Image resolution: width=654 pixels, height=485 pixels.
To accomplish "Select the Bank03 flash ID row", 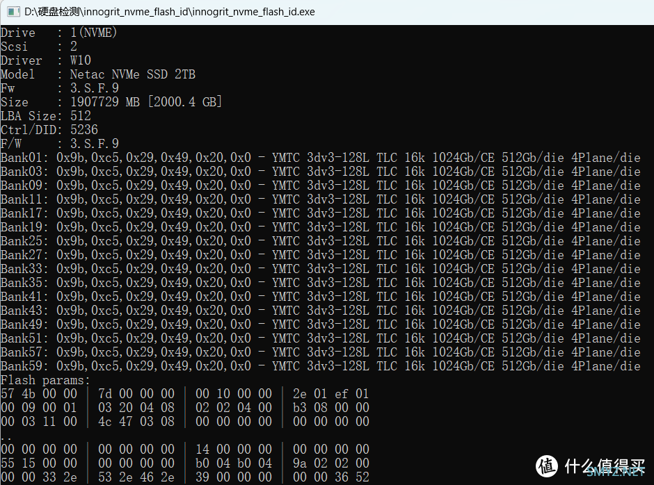I will pyautogui.click(x=320, y=171).
